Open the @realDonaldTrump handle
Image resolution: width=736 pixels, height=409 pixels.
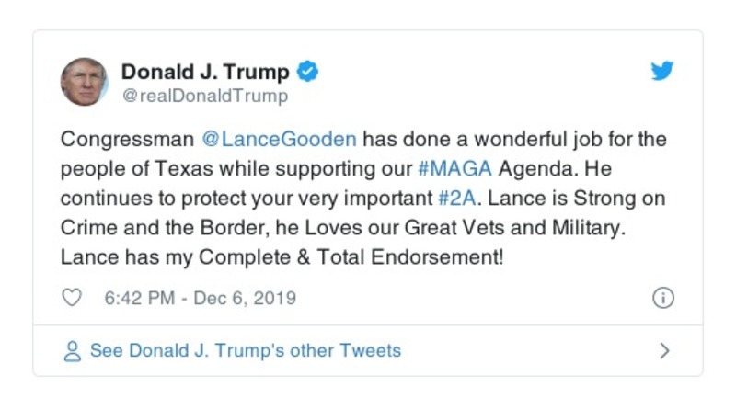point(204,96)
